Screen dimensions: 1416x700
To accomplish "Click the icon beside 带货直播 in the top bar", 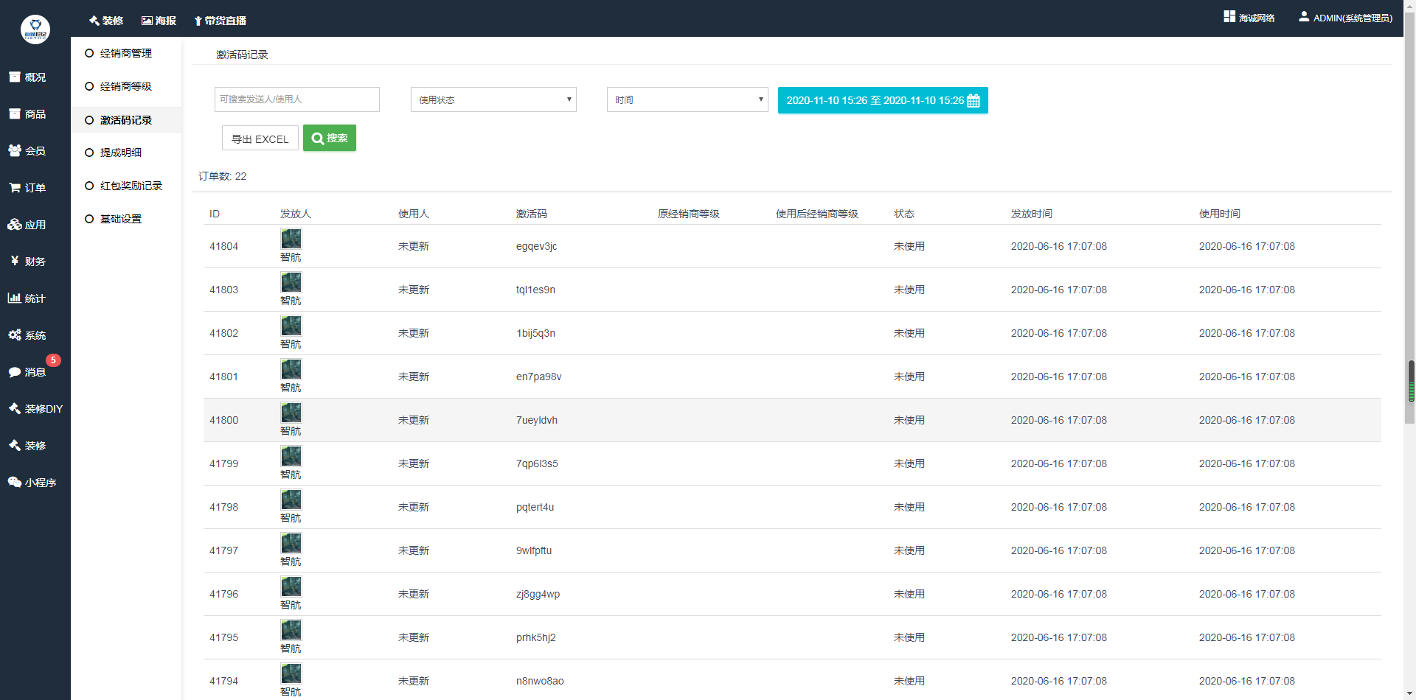I will pos(198,21).
